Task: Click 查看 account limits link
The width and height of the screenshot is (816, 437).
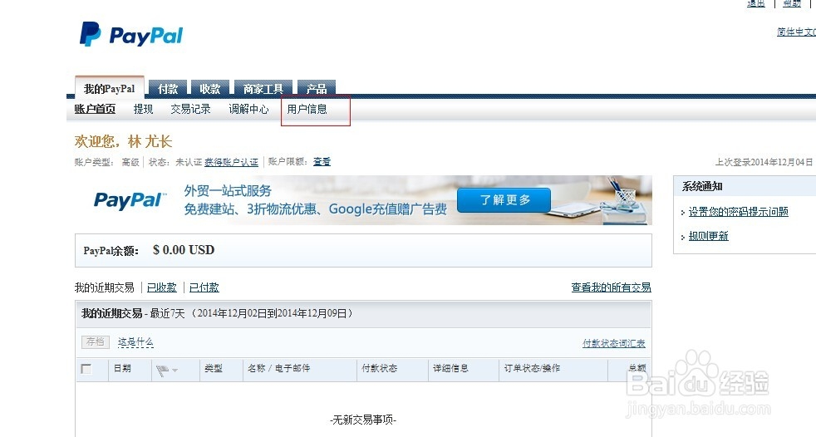Action: pyautogui.click(x=322, y=162)
